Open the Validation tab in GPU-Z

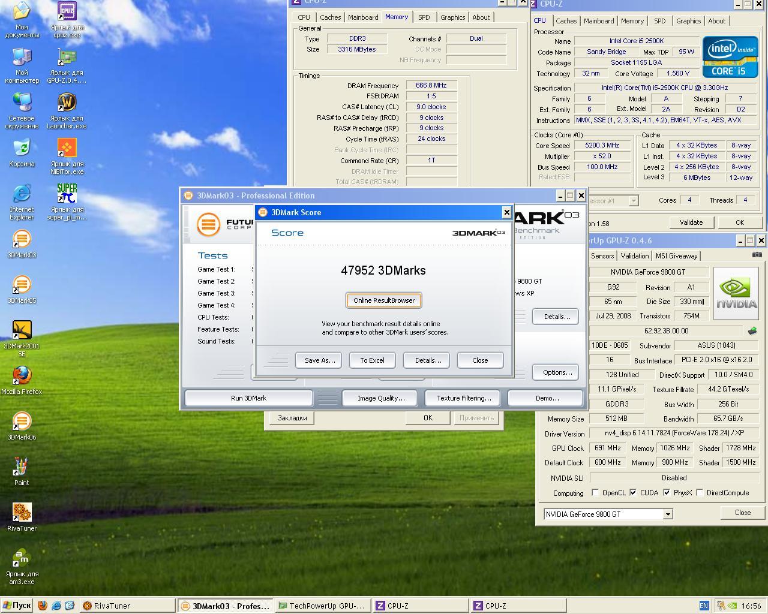coord(634,256)
